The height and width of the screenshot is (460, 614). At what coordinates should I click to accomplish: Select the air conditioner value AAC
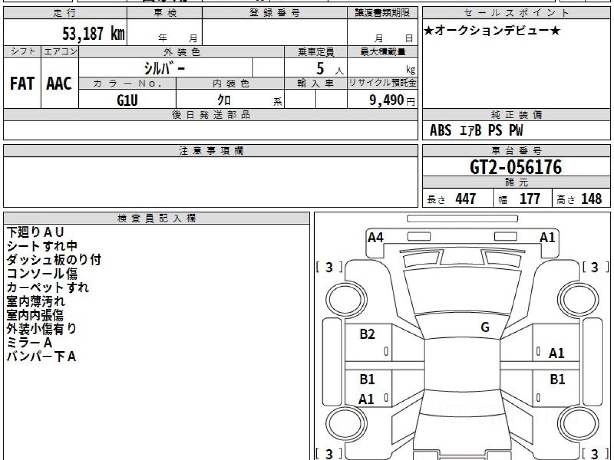59,83
